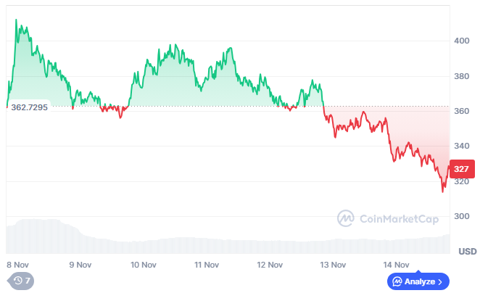Click the 300 price axis label
The image size is (480, 293).
[x=461, y=217]
